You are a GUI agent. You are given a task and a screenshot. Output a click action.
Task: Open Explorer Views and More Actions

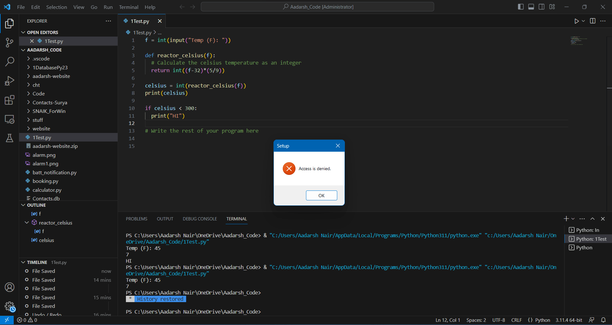click(108, 21)
